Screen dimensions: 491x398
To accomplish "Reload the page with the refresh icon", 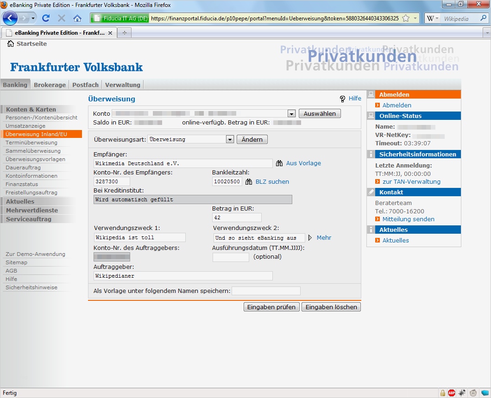I will pos(45,19).
